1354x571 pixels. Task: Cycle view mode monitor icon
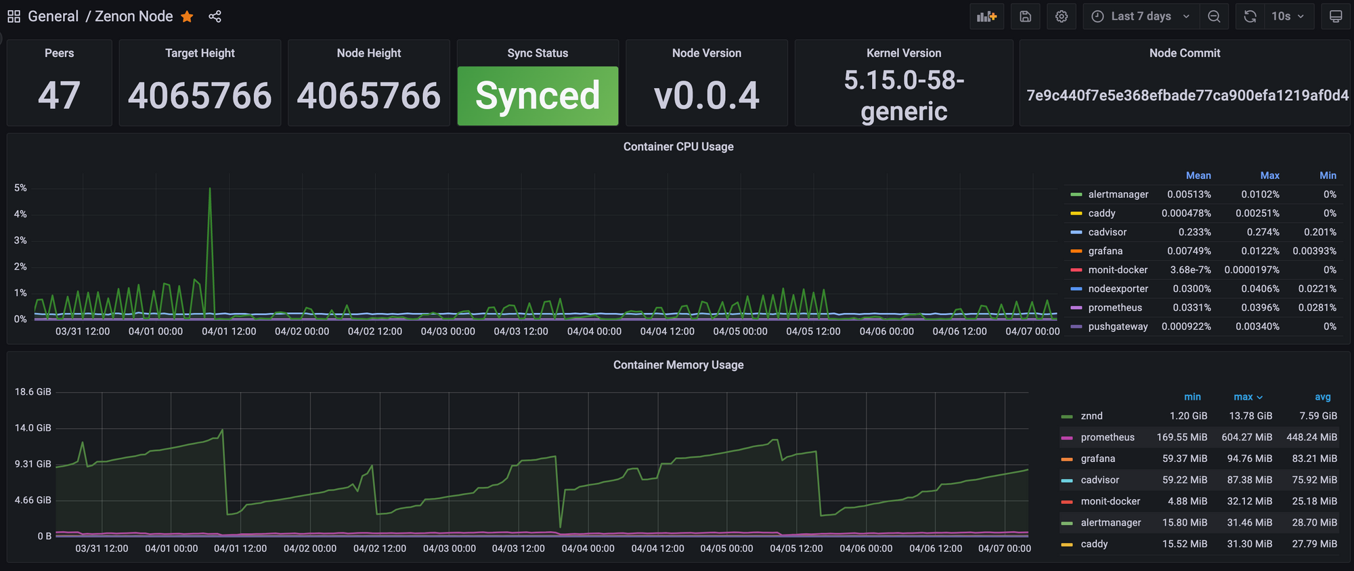1336,16
